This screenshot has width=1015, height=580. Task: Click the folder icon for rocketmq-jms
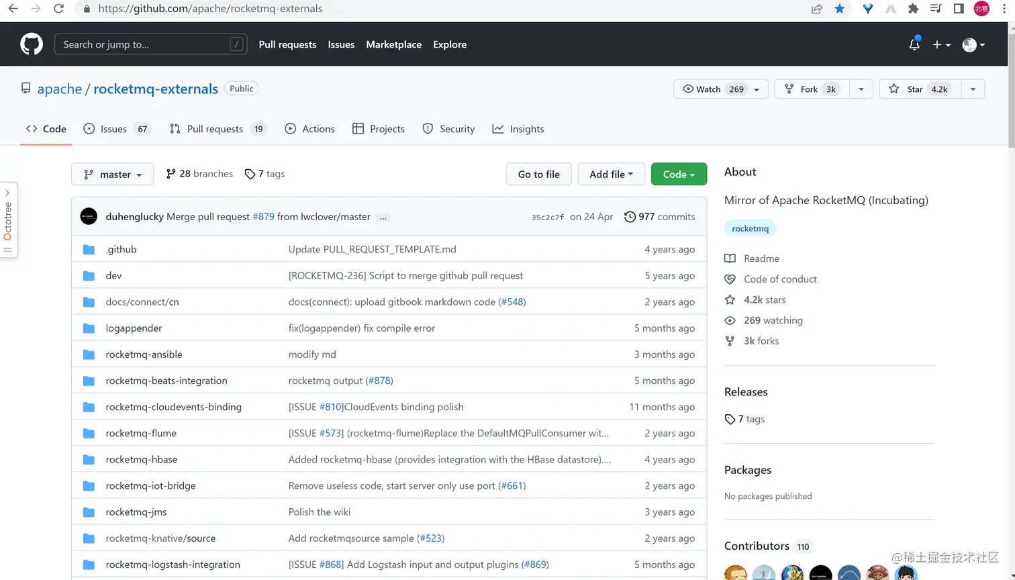coord(89,512)
